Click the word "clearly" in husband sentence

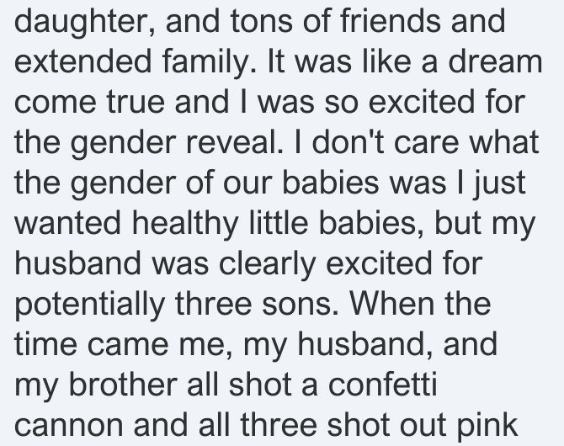[x=267, y=265]
